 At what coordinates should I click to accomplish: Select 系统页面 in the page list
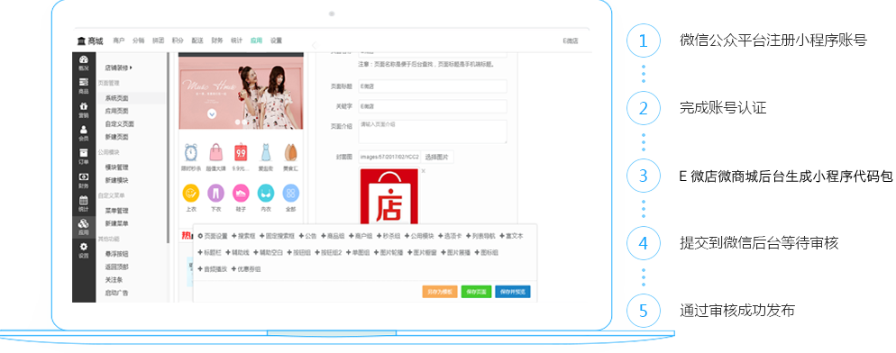point(116,98)
